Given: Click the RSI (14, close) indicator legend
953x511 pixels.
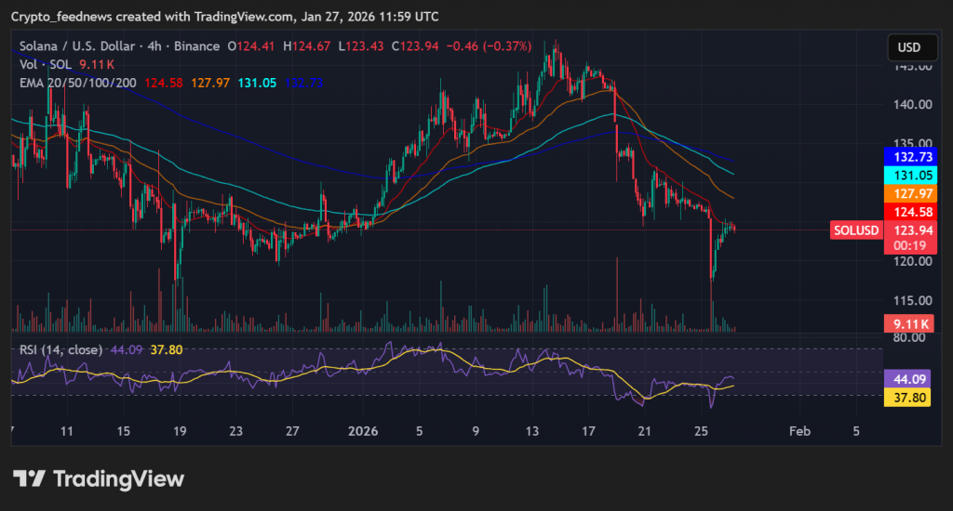Looking at the screenshot, I should pos(61,349).
